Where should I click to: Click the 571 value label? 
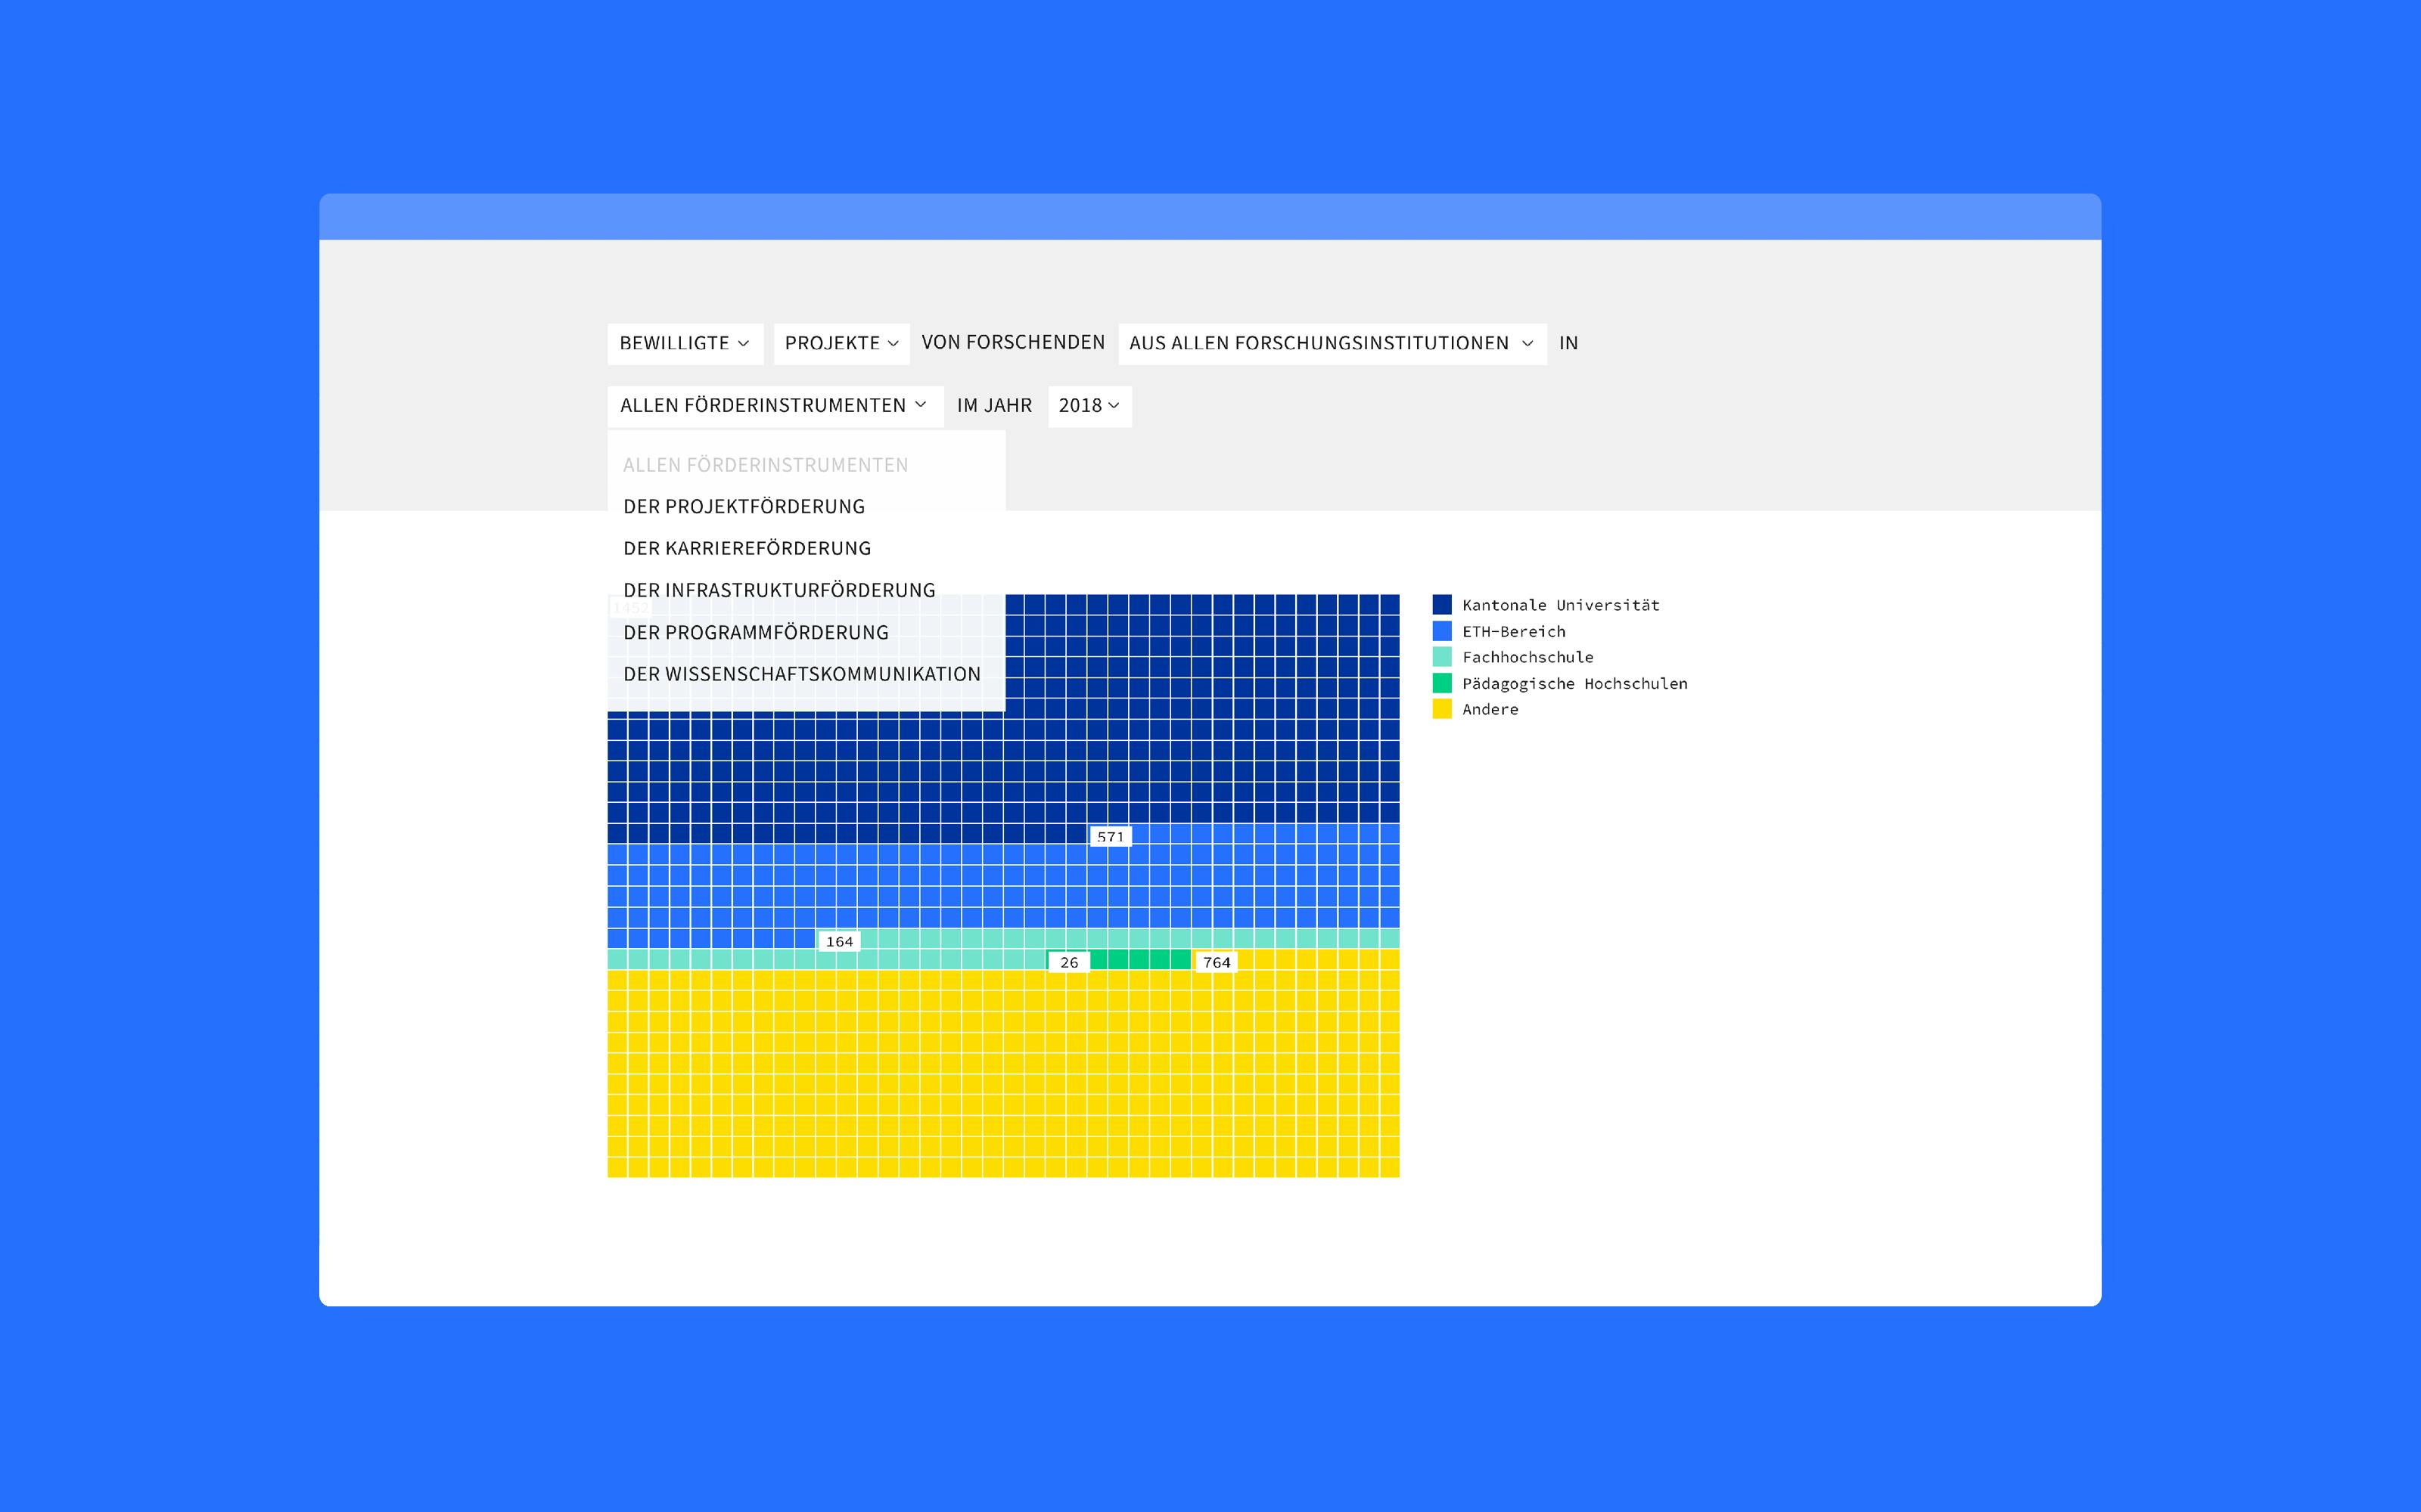click(x=1111, y=837)
